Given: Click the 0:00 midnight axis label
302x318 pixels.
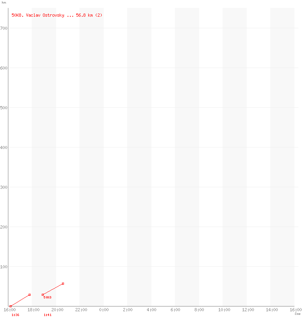Looking at the screenshot, I should click(104, 310).
